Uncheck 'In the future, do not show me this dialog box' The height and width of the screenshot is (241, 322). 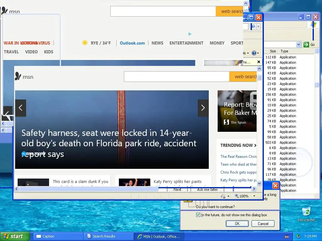pos(198,215)
